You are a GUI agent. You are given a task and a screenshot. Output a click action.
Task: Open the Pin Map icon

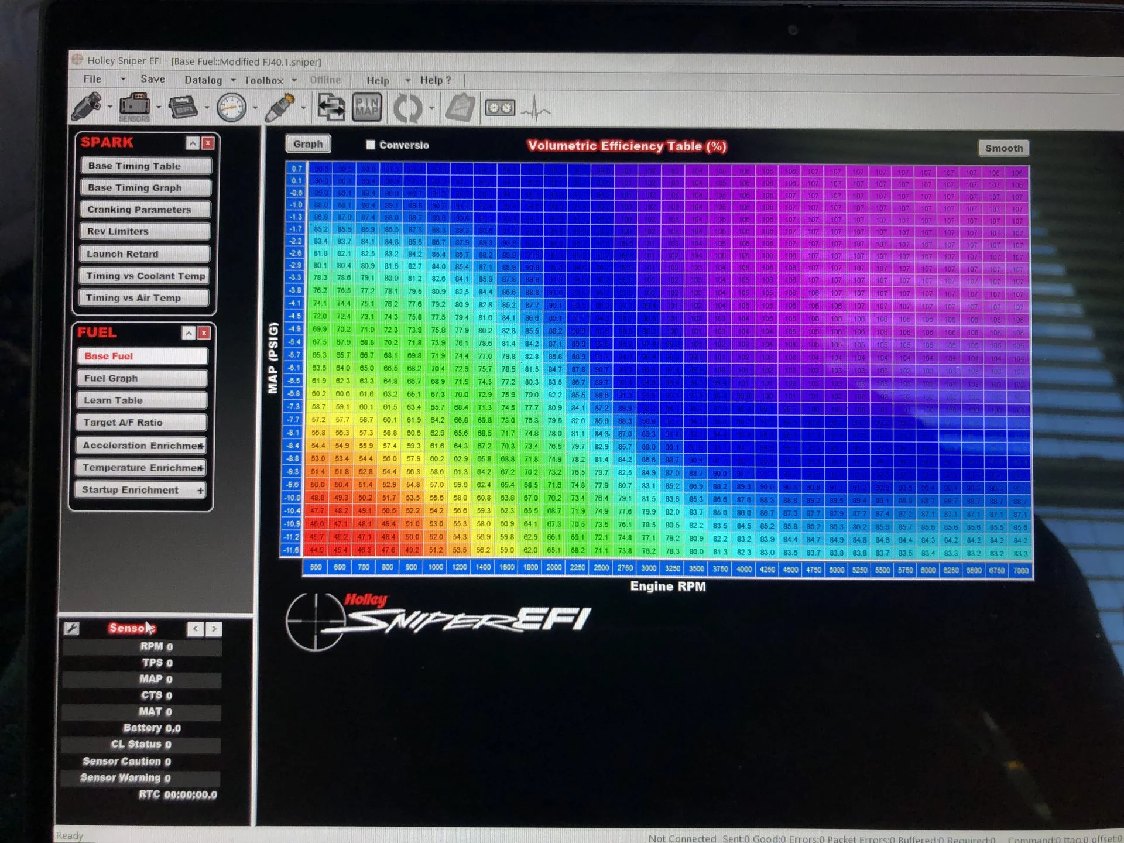tap(367, 108)
